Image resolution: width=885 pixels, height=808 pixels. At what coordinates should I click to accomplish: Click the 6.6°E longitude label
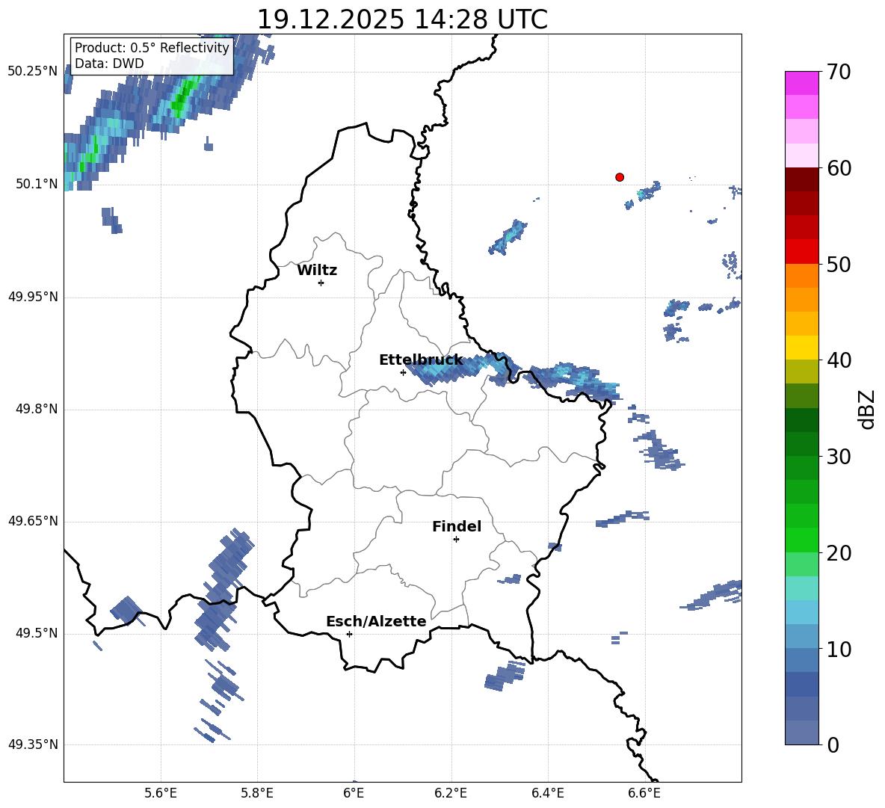point(644,793)
